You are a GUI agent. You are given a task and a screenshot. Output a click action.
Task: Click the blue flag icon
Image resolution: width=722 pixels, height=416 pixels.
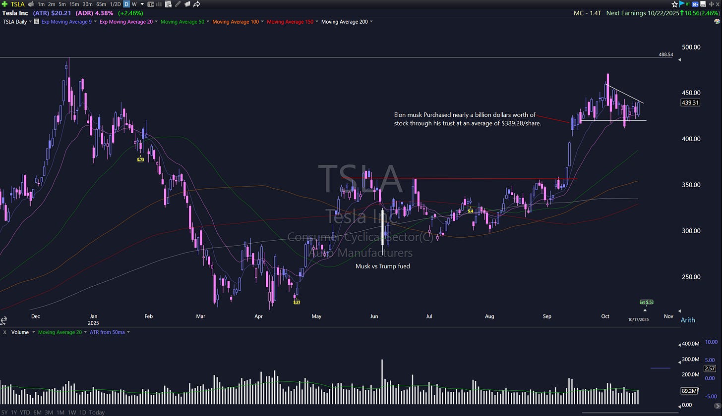pos(682,4)
